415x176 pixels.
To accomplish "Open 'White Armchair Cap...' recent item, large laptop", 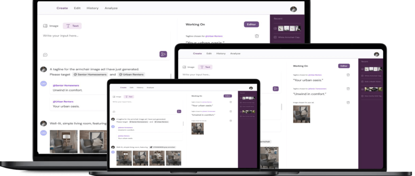I will [x=287, y=37].
